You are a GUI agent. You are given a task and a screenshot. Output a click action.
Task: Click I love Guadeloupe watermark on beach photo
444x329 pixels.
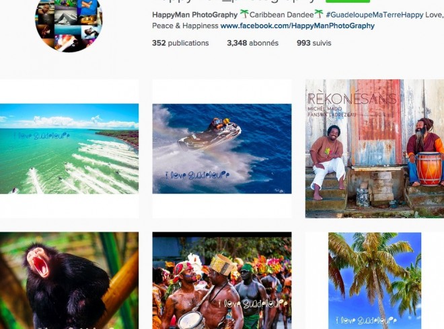[42, 136]
